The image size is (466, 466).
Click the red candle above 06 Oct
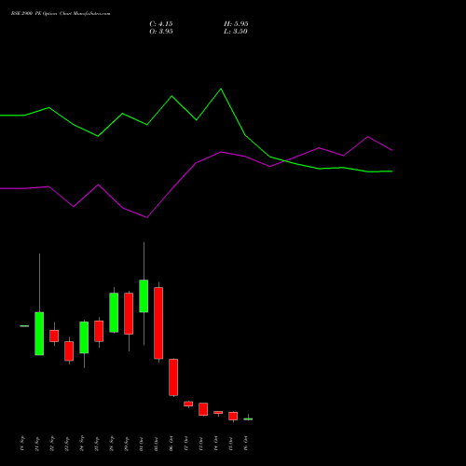[x=173, y=377]
